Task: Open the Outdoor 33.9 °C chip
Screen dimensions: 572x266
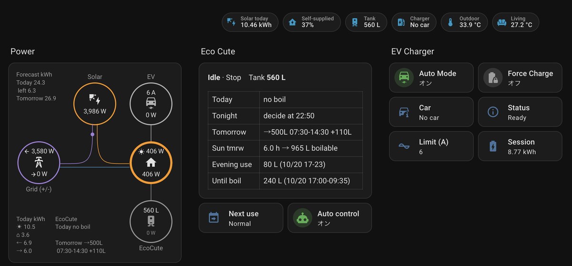Action: click(464, 22)
